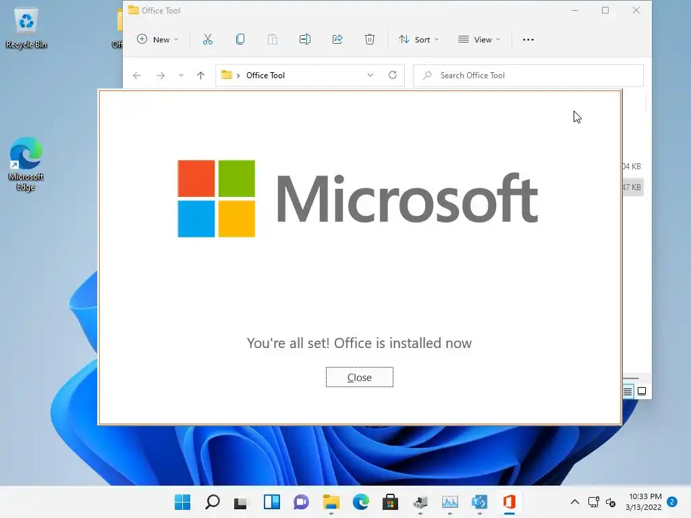This screenshot has width=691, height=518.
Task: Expand the recent locations chevron
Action: point(181,76)
